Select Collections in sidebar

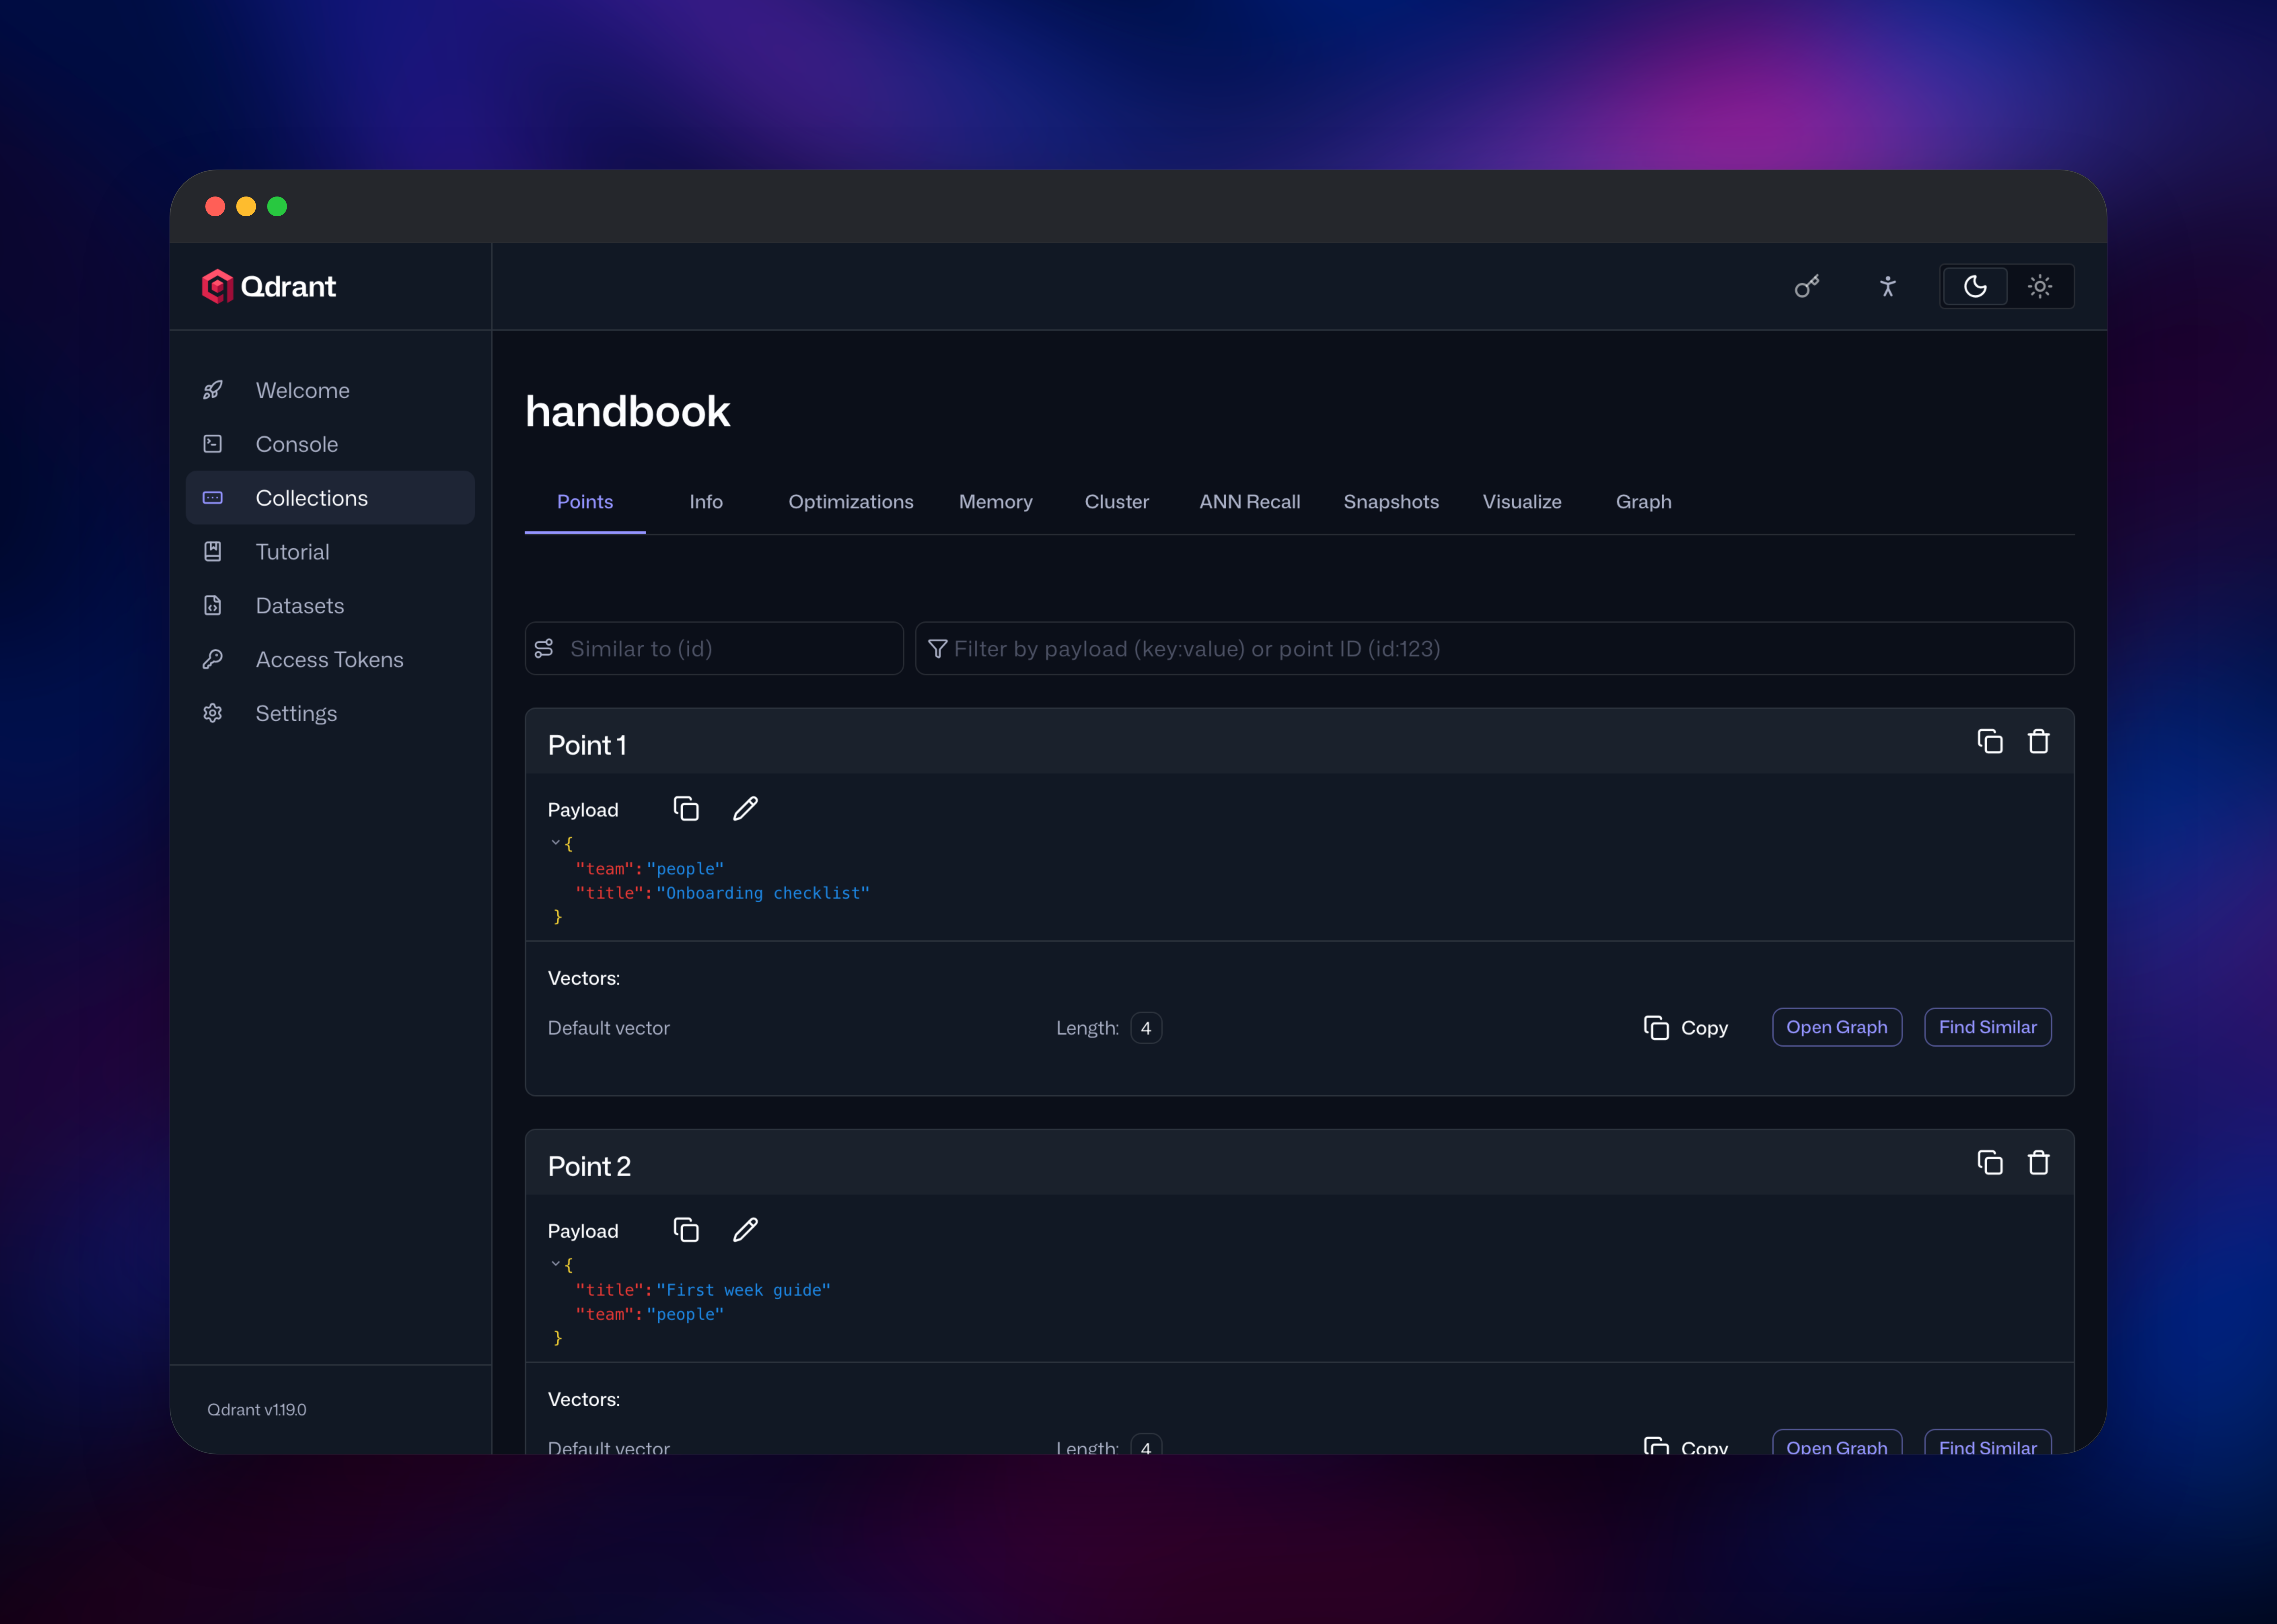coord(330,498)
